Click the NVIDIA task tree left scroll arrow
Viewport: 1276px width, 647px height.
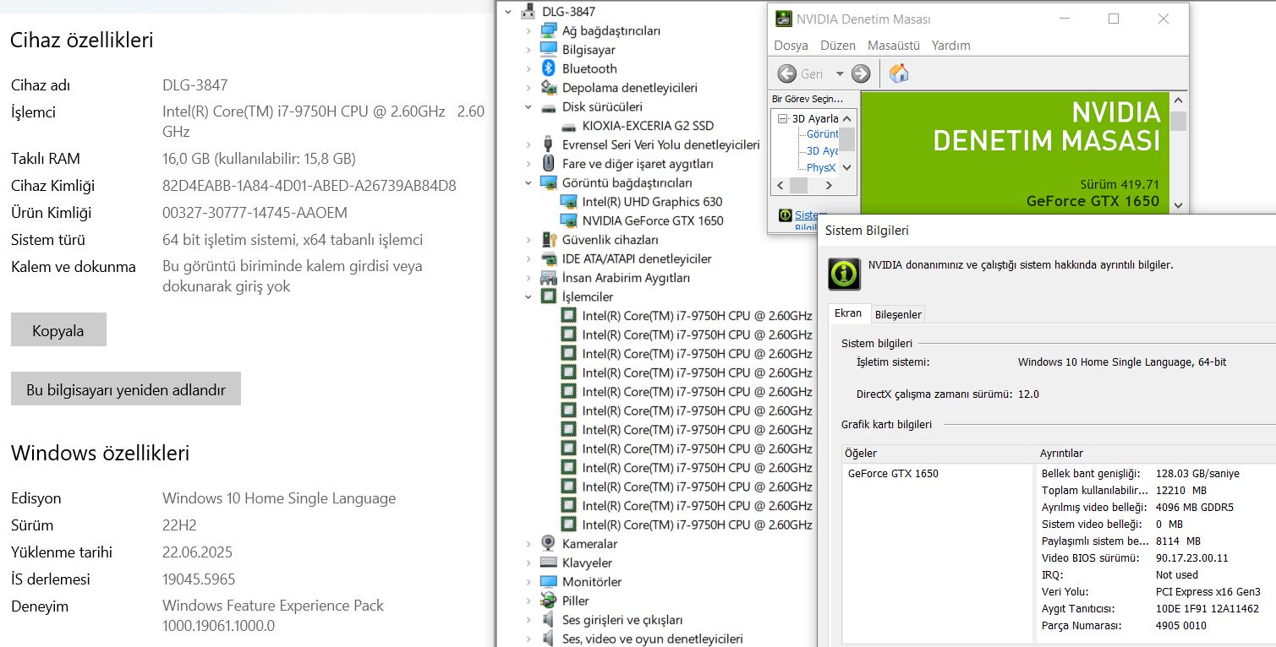pyautogui.click(x=781, y=186)
